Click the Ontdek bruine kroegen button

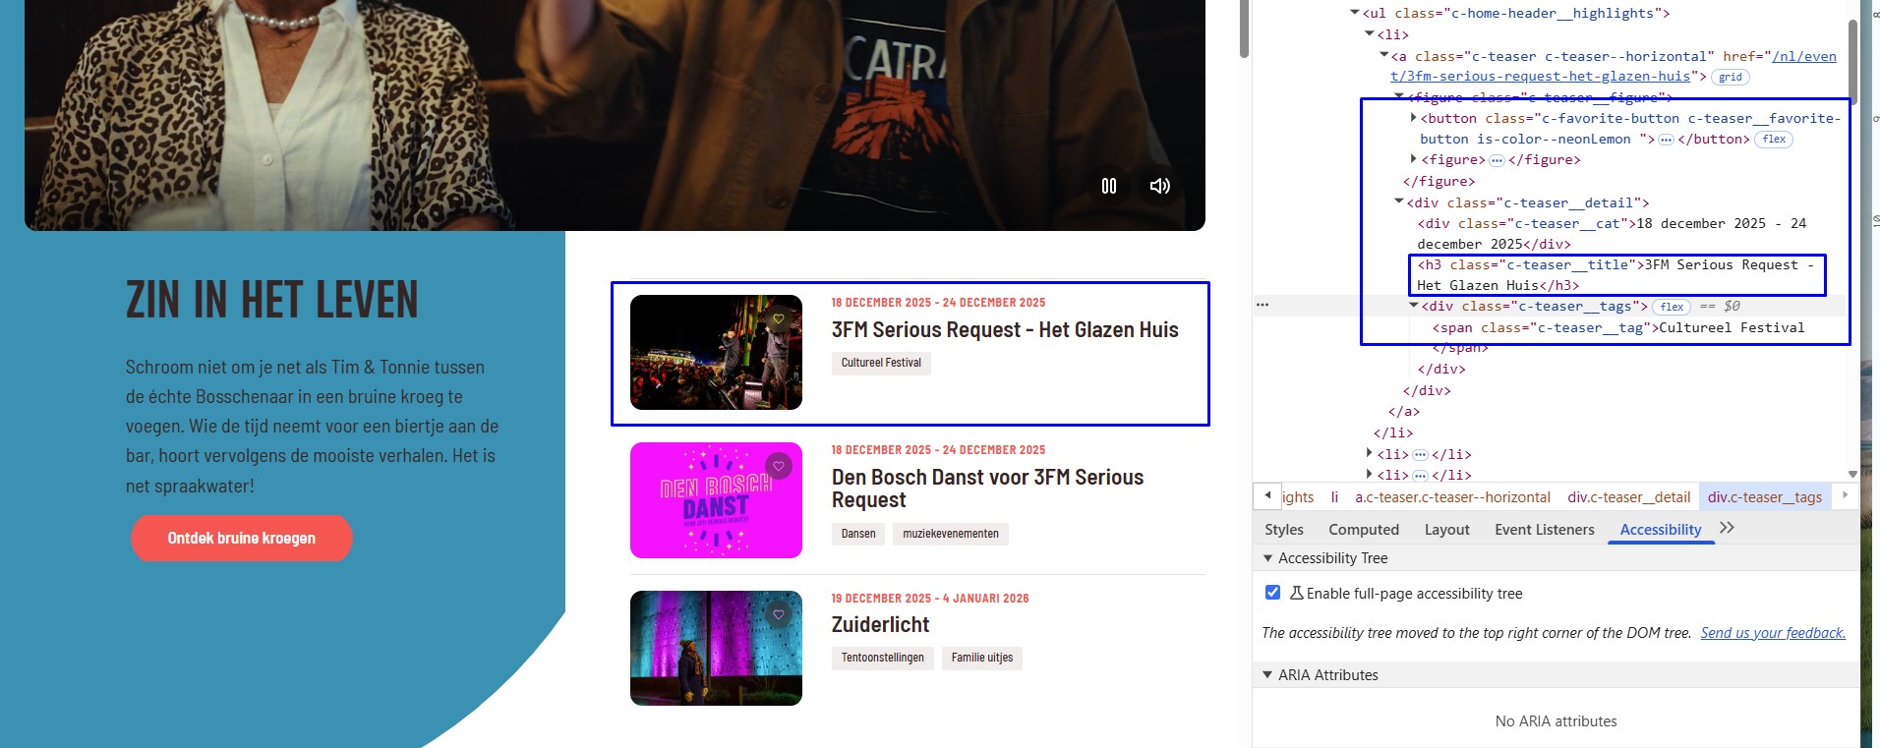click(x=241, y=539)
